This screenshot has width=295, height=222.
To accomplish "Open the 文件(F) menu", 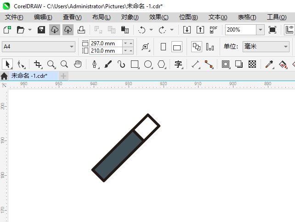I will coord(14,17).
